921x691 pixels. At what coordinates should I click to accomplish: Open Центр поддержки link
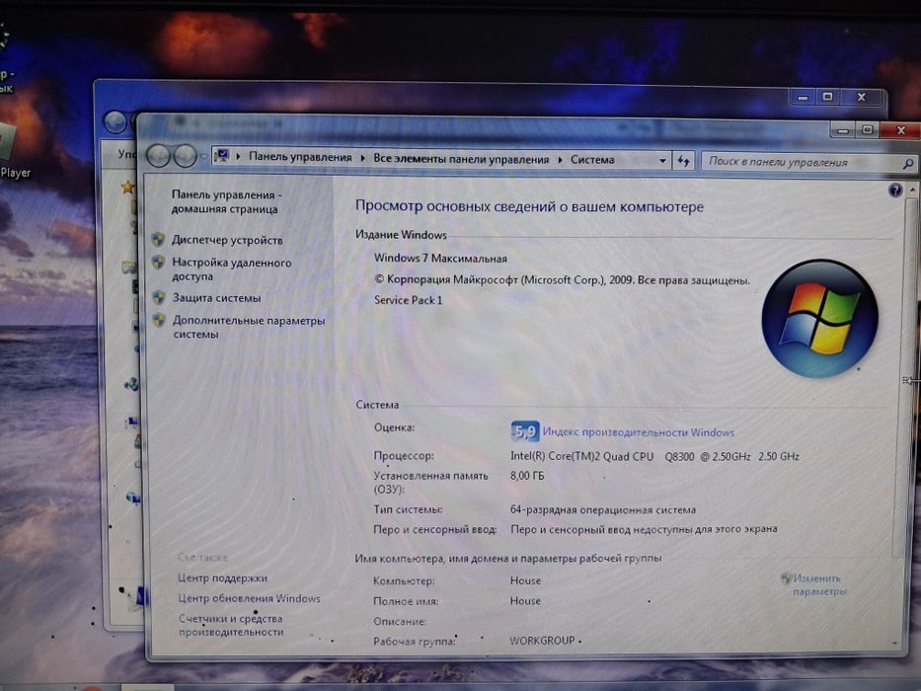click(223, 578)
